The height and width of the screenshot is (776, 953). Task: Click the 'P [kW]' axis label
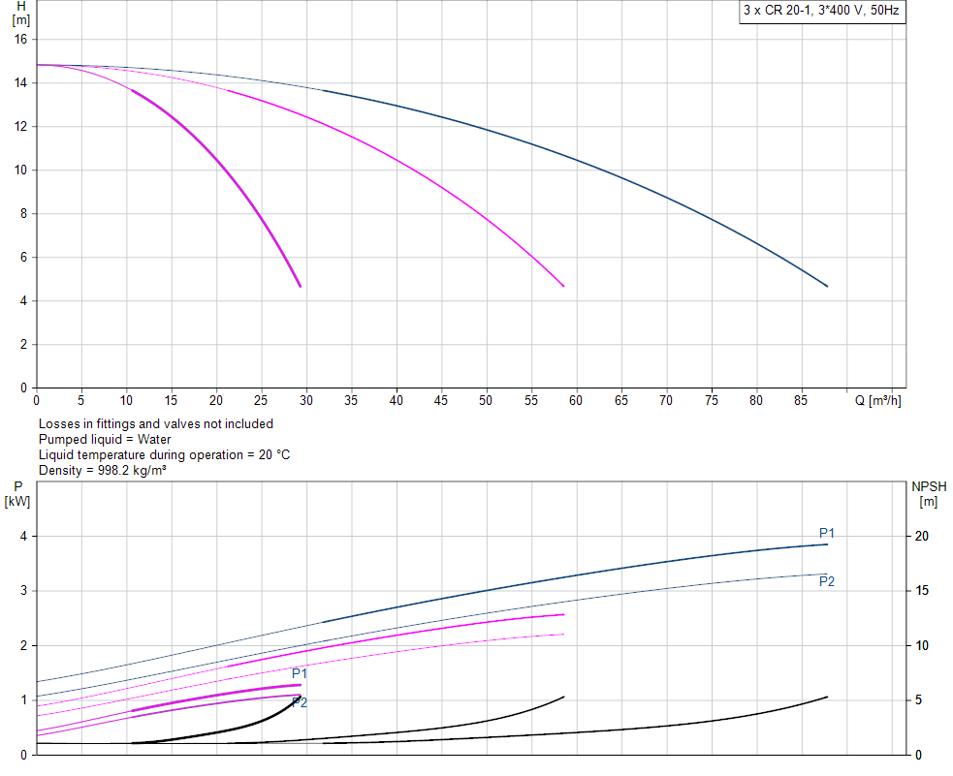(x=17, y=494)
